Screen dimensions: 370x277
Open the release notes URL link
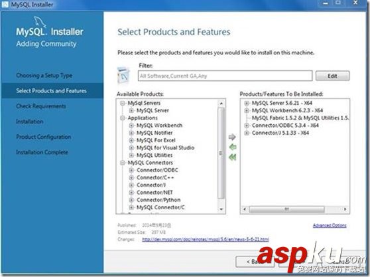click(206, 239)
